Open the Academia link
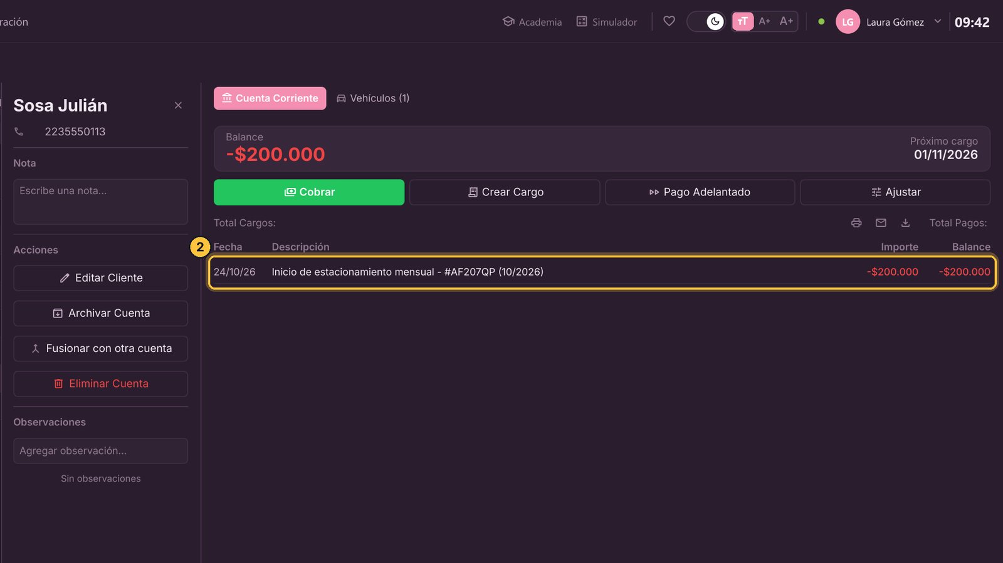The image size is (1003, 563). point(532,22)
